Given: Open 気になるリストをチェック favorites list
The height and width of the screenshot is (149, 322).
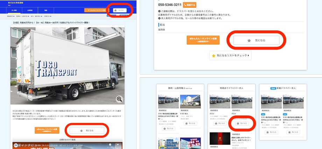Looking at the screenshot, I should pos(230,55).
